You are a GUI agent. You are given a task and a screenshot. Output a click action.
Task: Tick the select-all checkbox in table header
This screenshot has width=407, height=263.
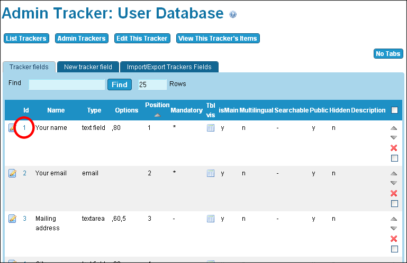[x=394, y=110]
